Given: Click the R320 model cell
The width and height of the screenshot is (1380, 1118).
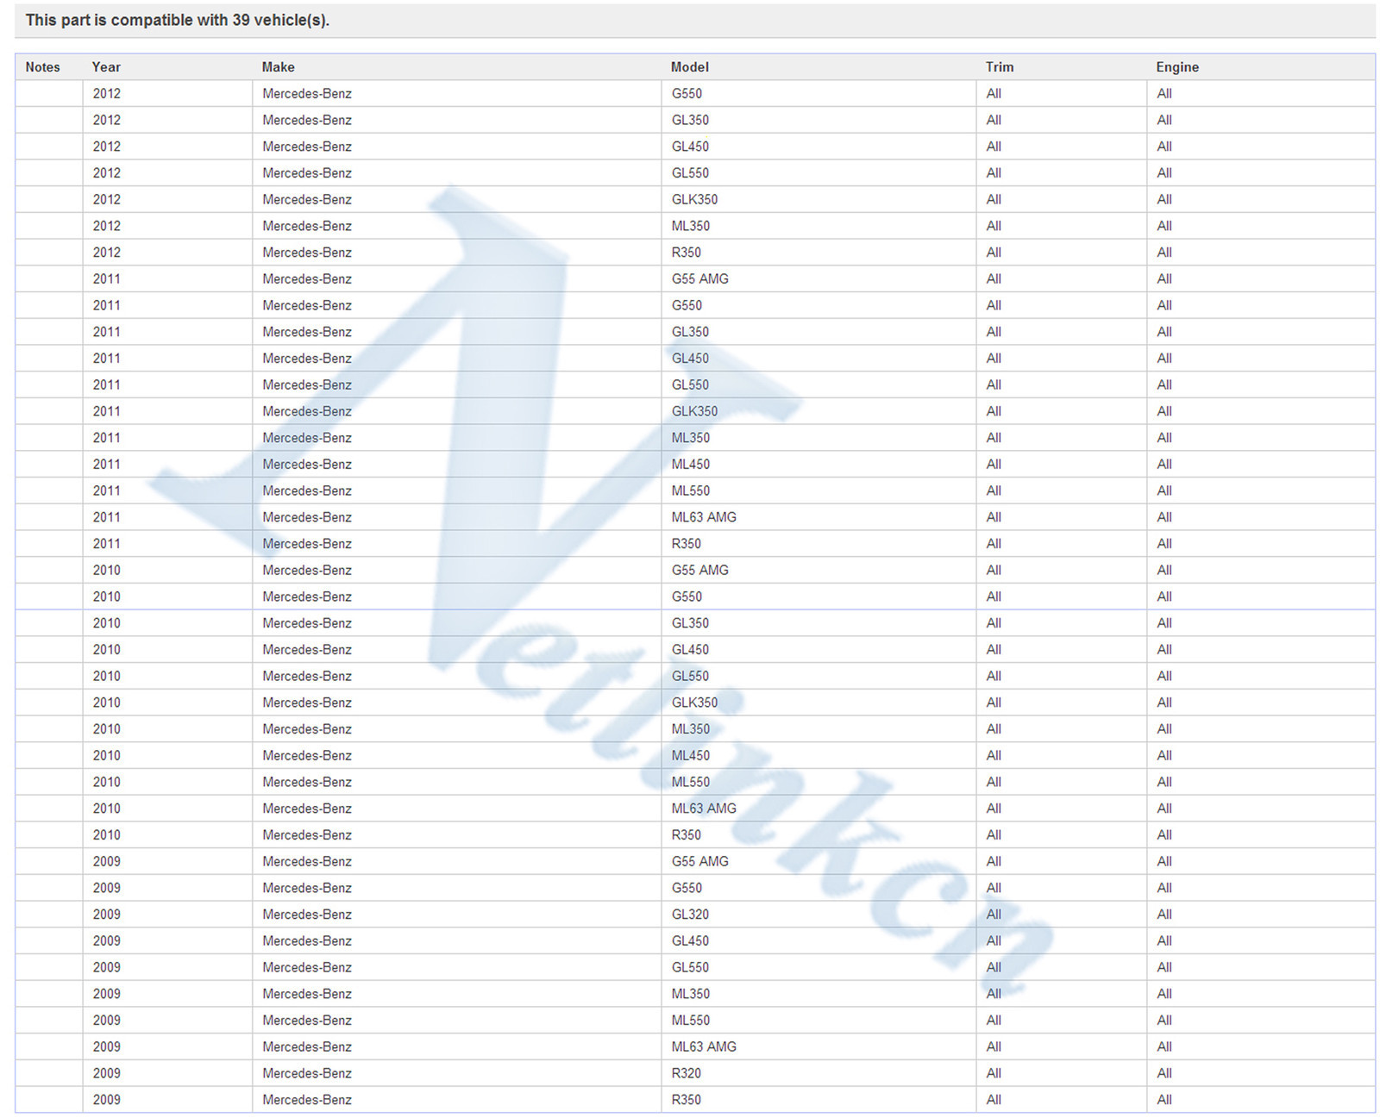Looking at the screenshot, I should click(x=686, y=1073).
